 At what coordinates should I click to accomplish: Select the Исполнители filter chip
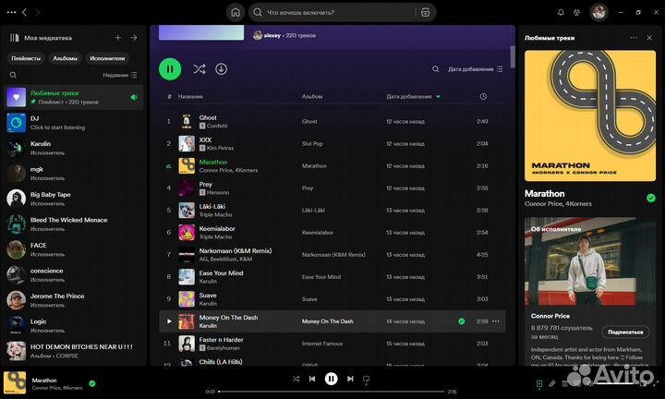[x=107, y=58]
